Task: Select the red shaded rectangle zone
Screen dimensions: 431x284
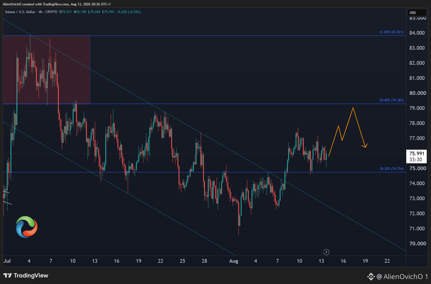Action: (x=47, y=70)
